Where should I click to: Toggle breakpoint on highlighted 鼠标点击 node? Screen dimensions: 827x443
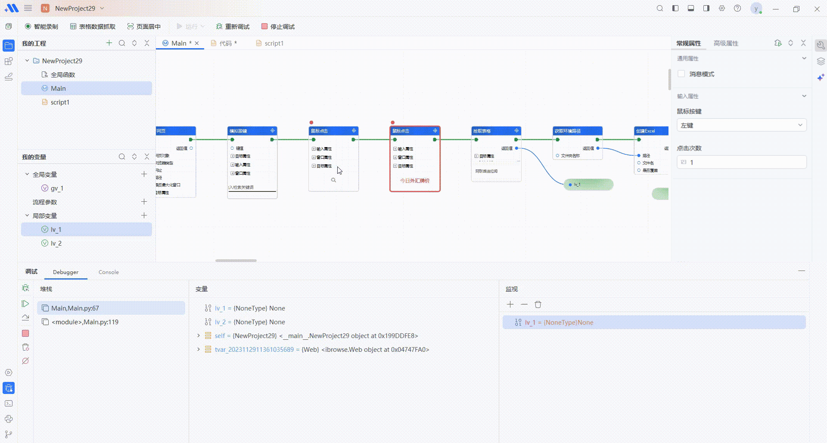[392, 123]
